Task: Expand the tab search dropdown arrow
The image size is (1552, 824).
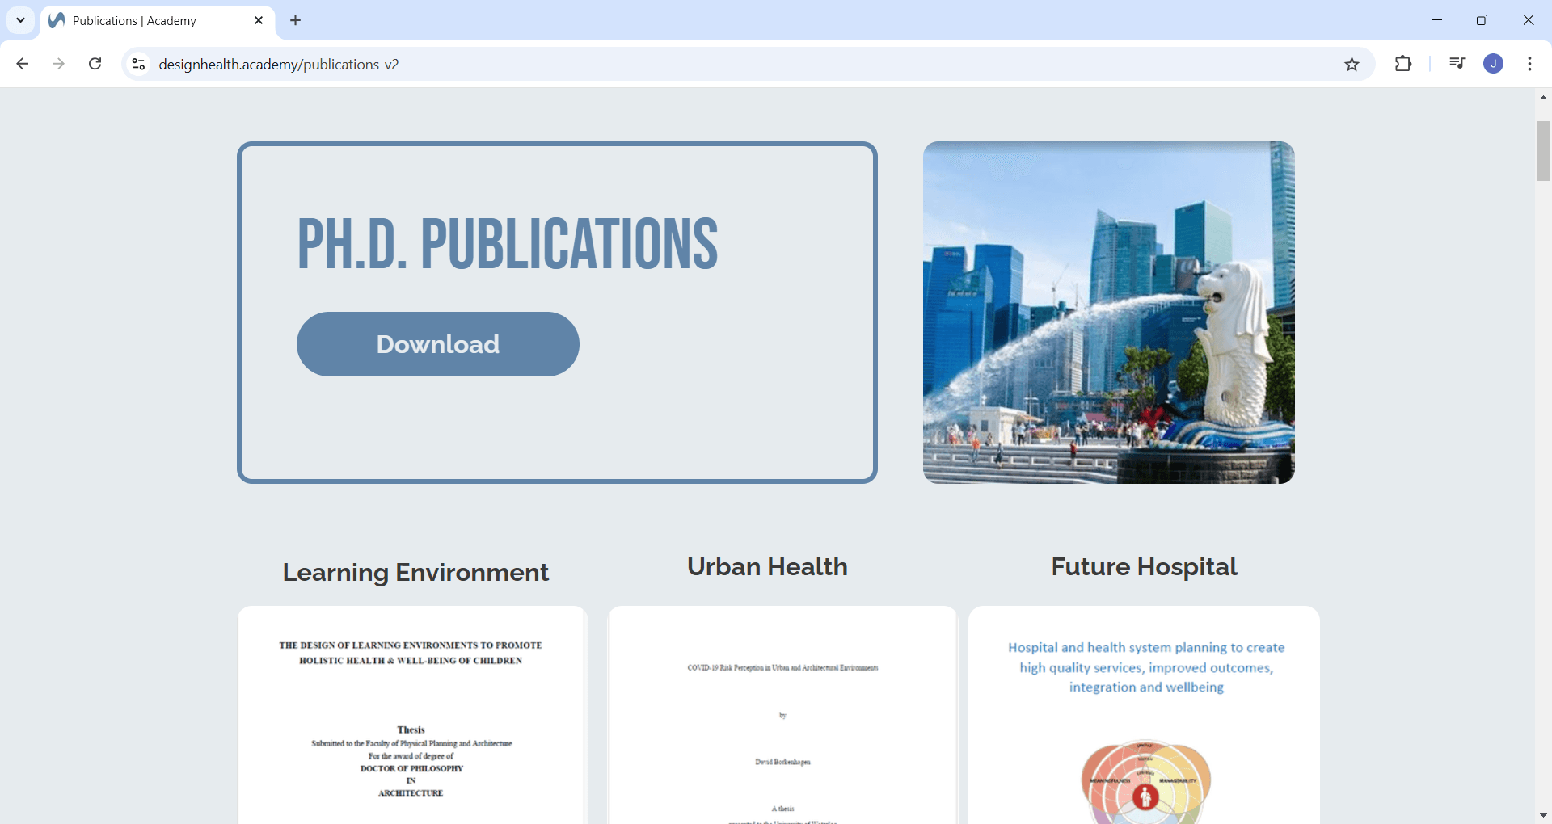Action: [20, 20]
